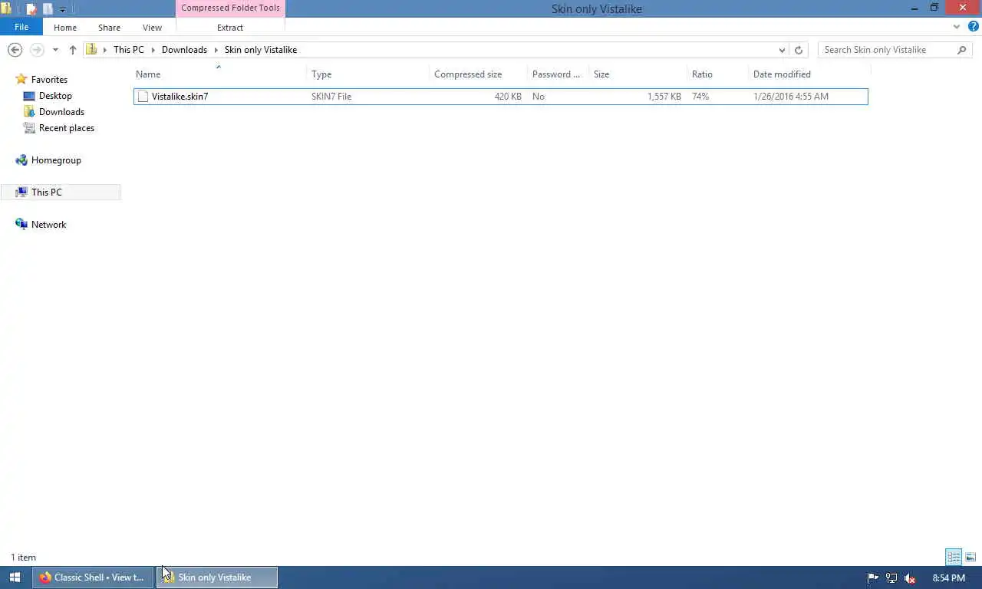Screen dimensions: 982x589
Task: Open Downloads in the navigation pane
Action: [61, 112]
